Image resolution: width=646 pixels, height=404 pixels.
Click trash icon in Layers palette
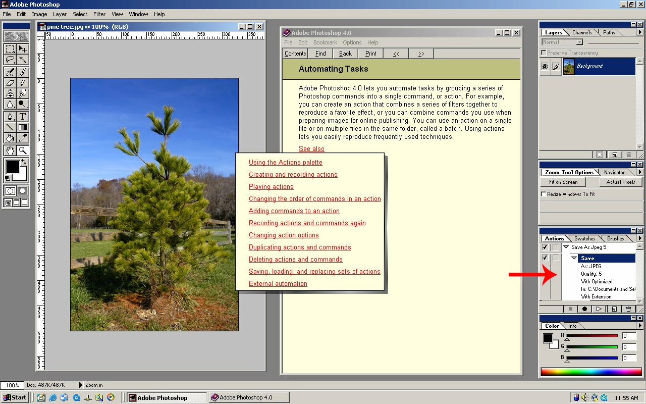629,155
